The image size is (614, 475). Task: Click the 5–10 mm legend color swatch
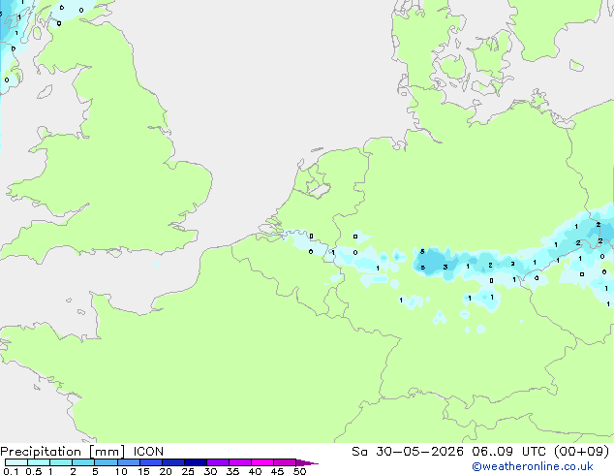click(x=106, y=462)
